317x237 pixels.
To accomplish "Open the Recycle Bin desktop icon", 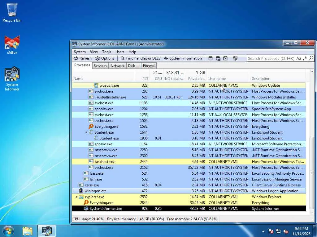I will click(x=12, y=12).
